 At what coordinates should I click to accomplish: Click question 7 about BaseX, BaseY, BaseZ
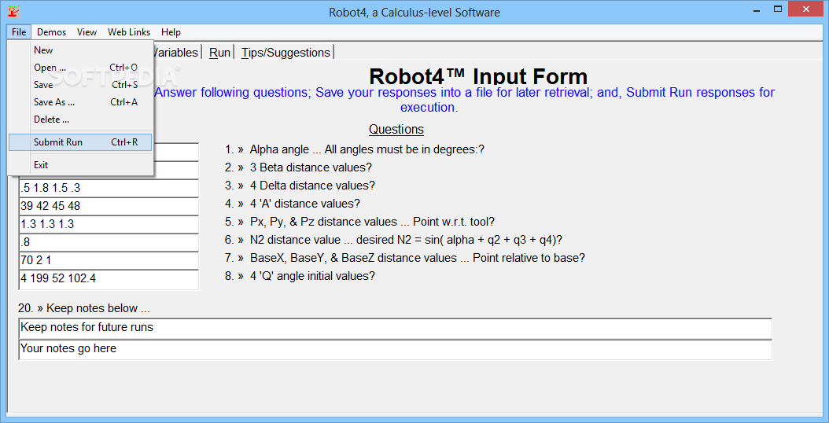[405, 258]
